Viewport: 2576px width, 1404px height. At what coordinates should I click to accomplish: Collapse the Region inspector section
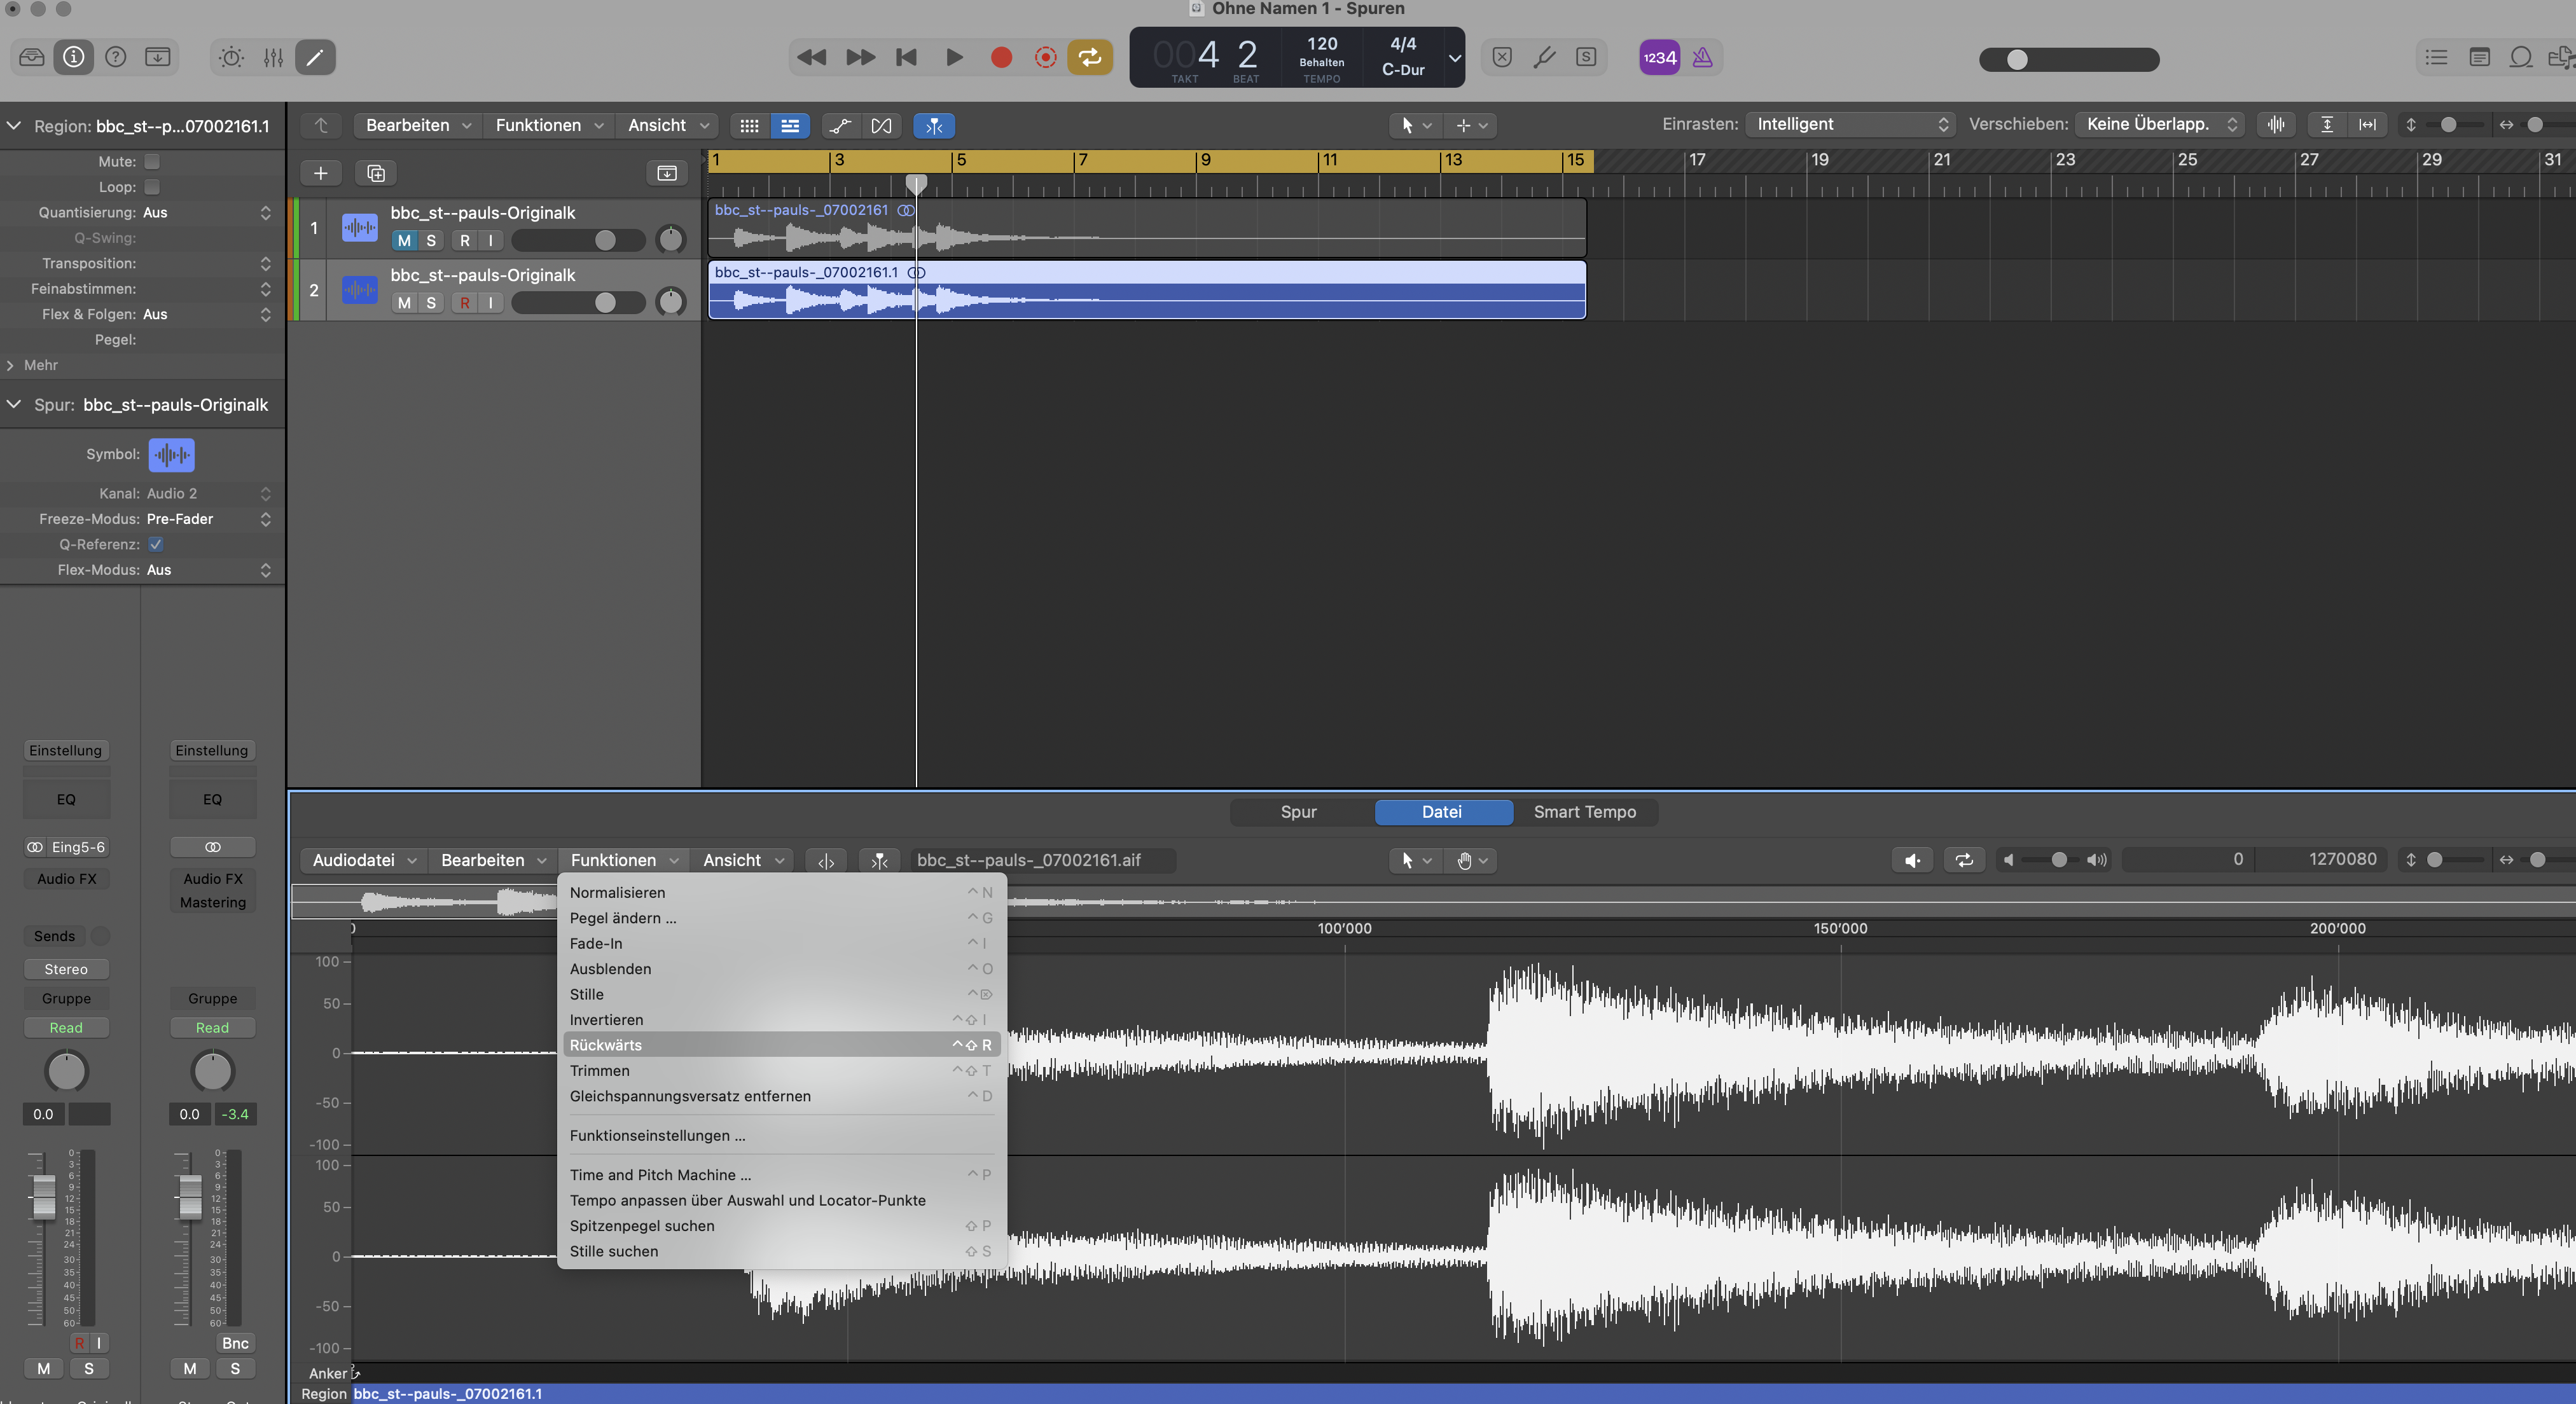click(x=14, y=126)
